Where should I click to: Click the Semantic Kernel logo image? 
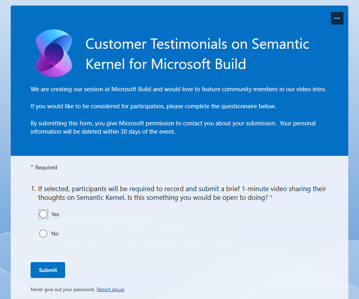click(x=54, y=53)
